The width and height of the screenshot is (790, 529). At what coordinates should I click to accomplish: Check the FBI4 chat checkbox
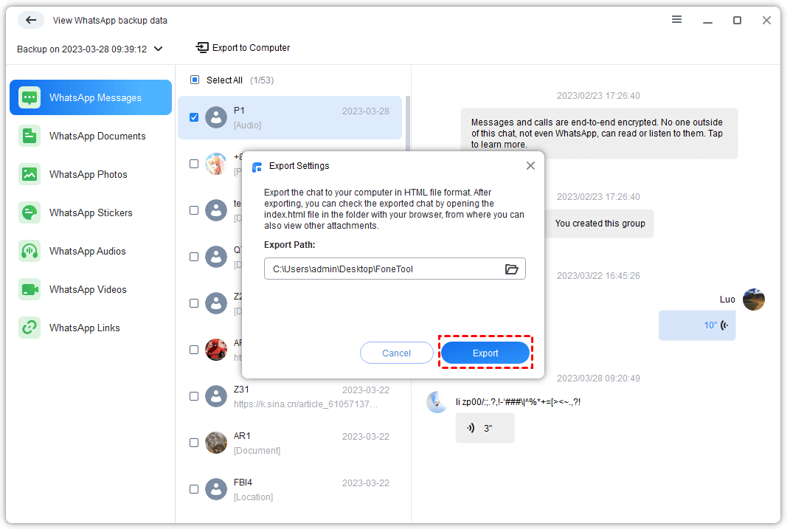pos(194,489)
